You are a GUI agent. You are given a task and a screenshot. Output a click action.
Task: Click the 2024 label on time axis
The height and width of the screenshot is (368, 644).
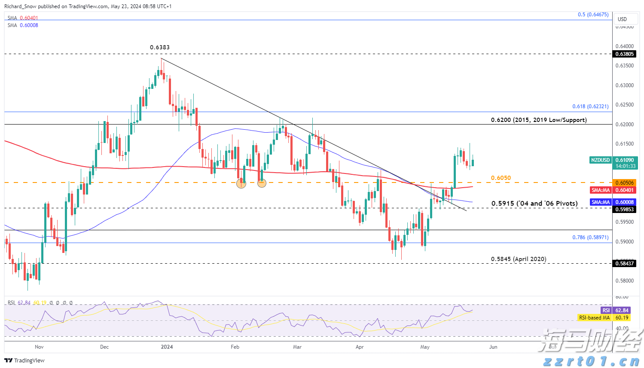(167, 347)
